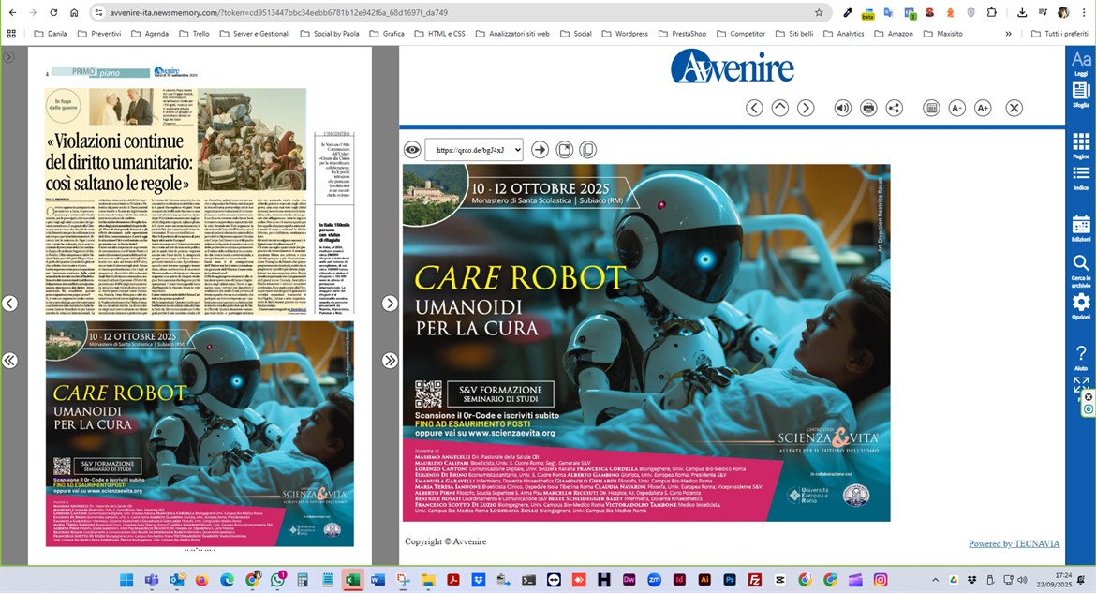Share the article with the share icon

point(894,108)
